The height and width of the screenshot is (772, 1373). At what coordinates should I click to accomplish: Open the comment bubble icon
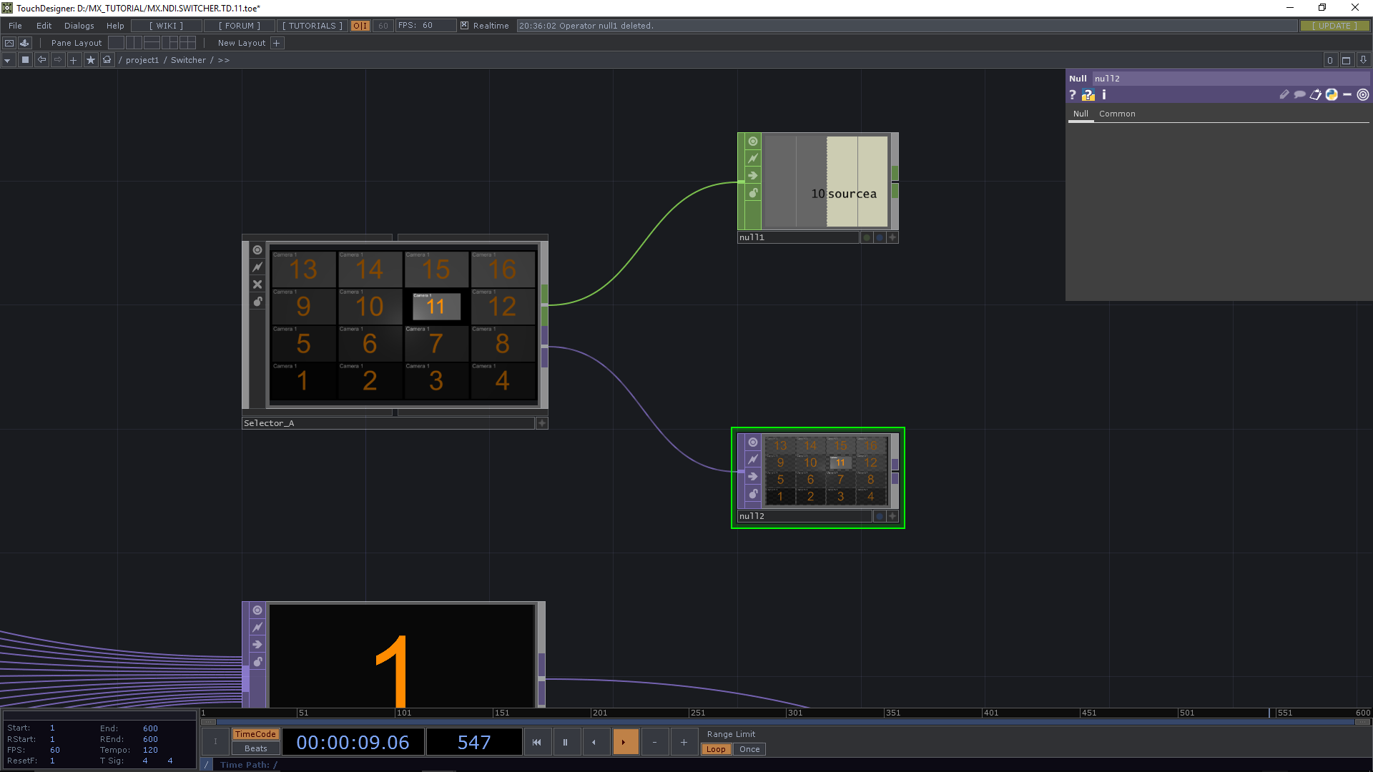[x=1300, y=94]
